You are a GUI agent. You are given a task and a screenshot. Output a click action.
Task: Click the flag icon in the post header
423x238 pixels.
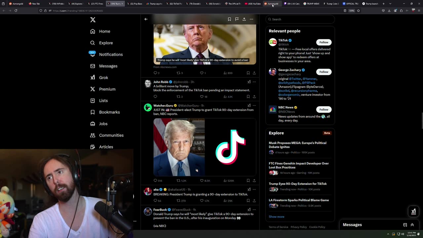click(237, 19)
